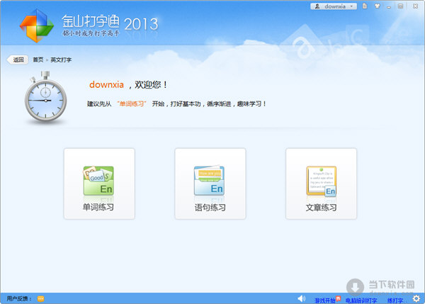This screenshot has width=425, height=304.
Task: Open the 文章练习 article practice card
Action: 321,184
